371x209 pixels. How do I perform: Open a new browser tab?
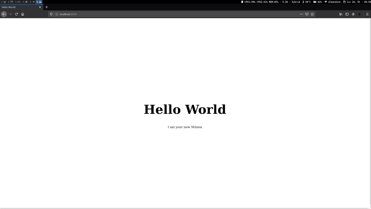[x=46, y=7]
